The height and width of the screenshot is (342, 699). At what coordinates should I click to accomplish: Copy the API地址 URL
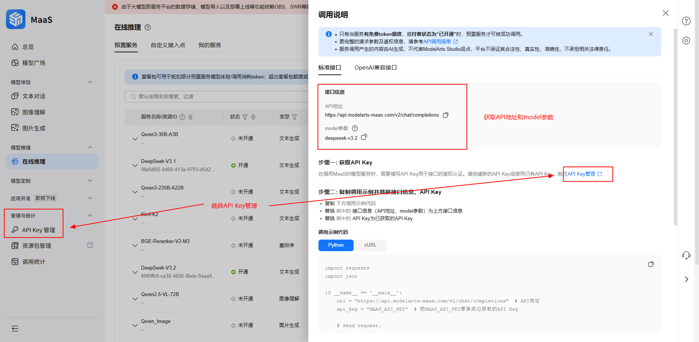(x=445, y=115)
